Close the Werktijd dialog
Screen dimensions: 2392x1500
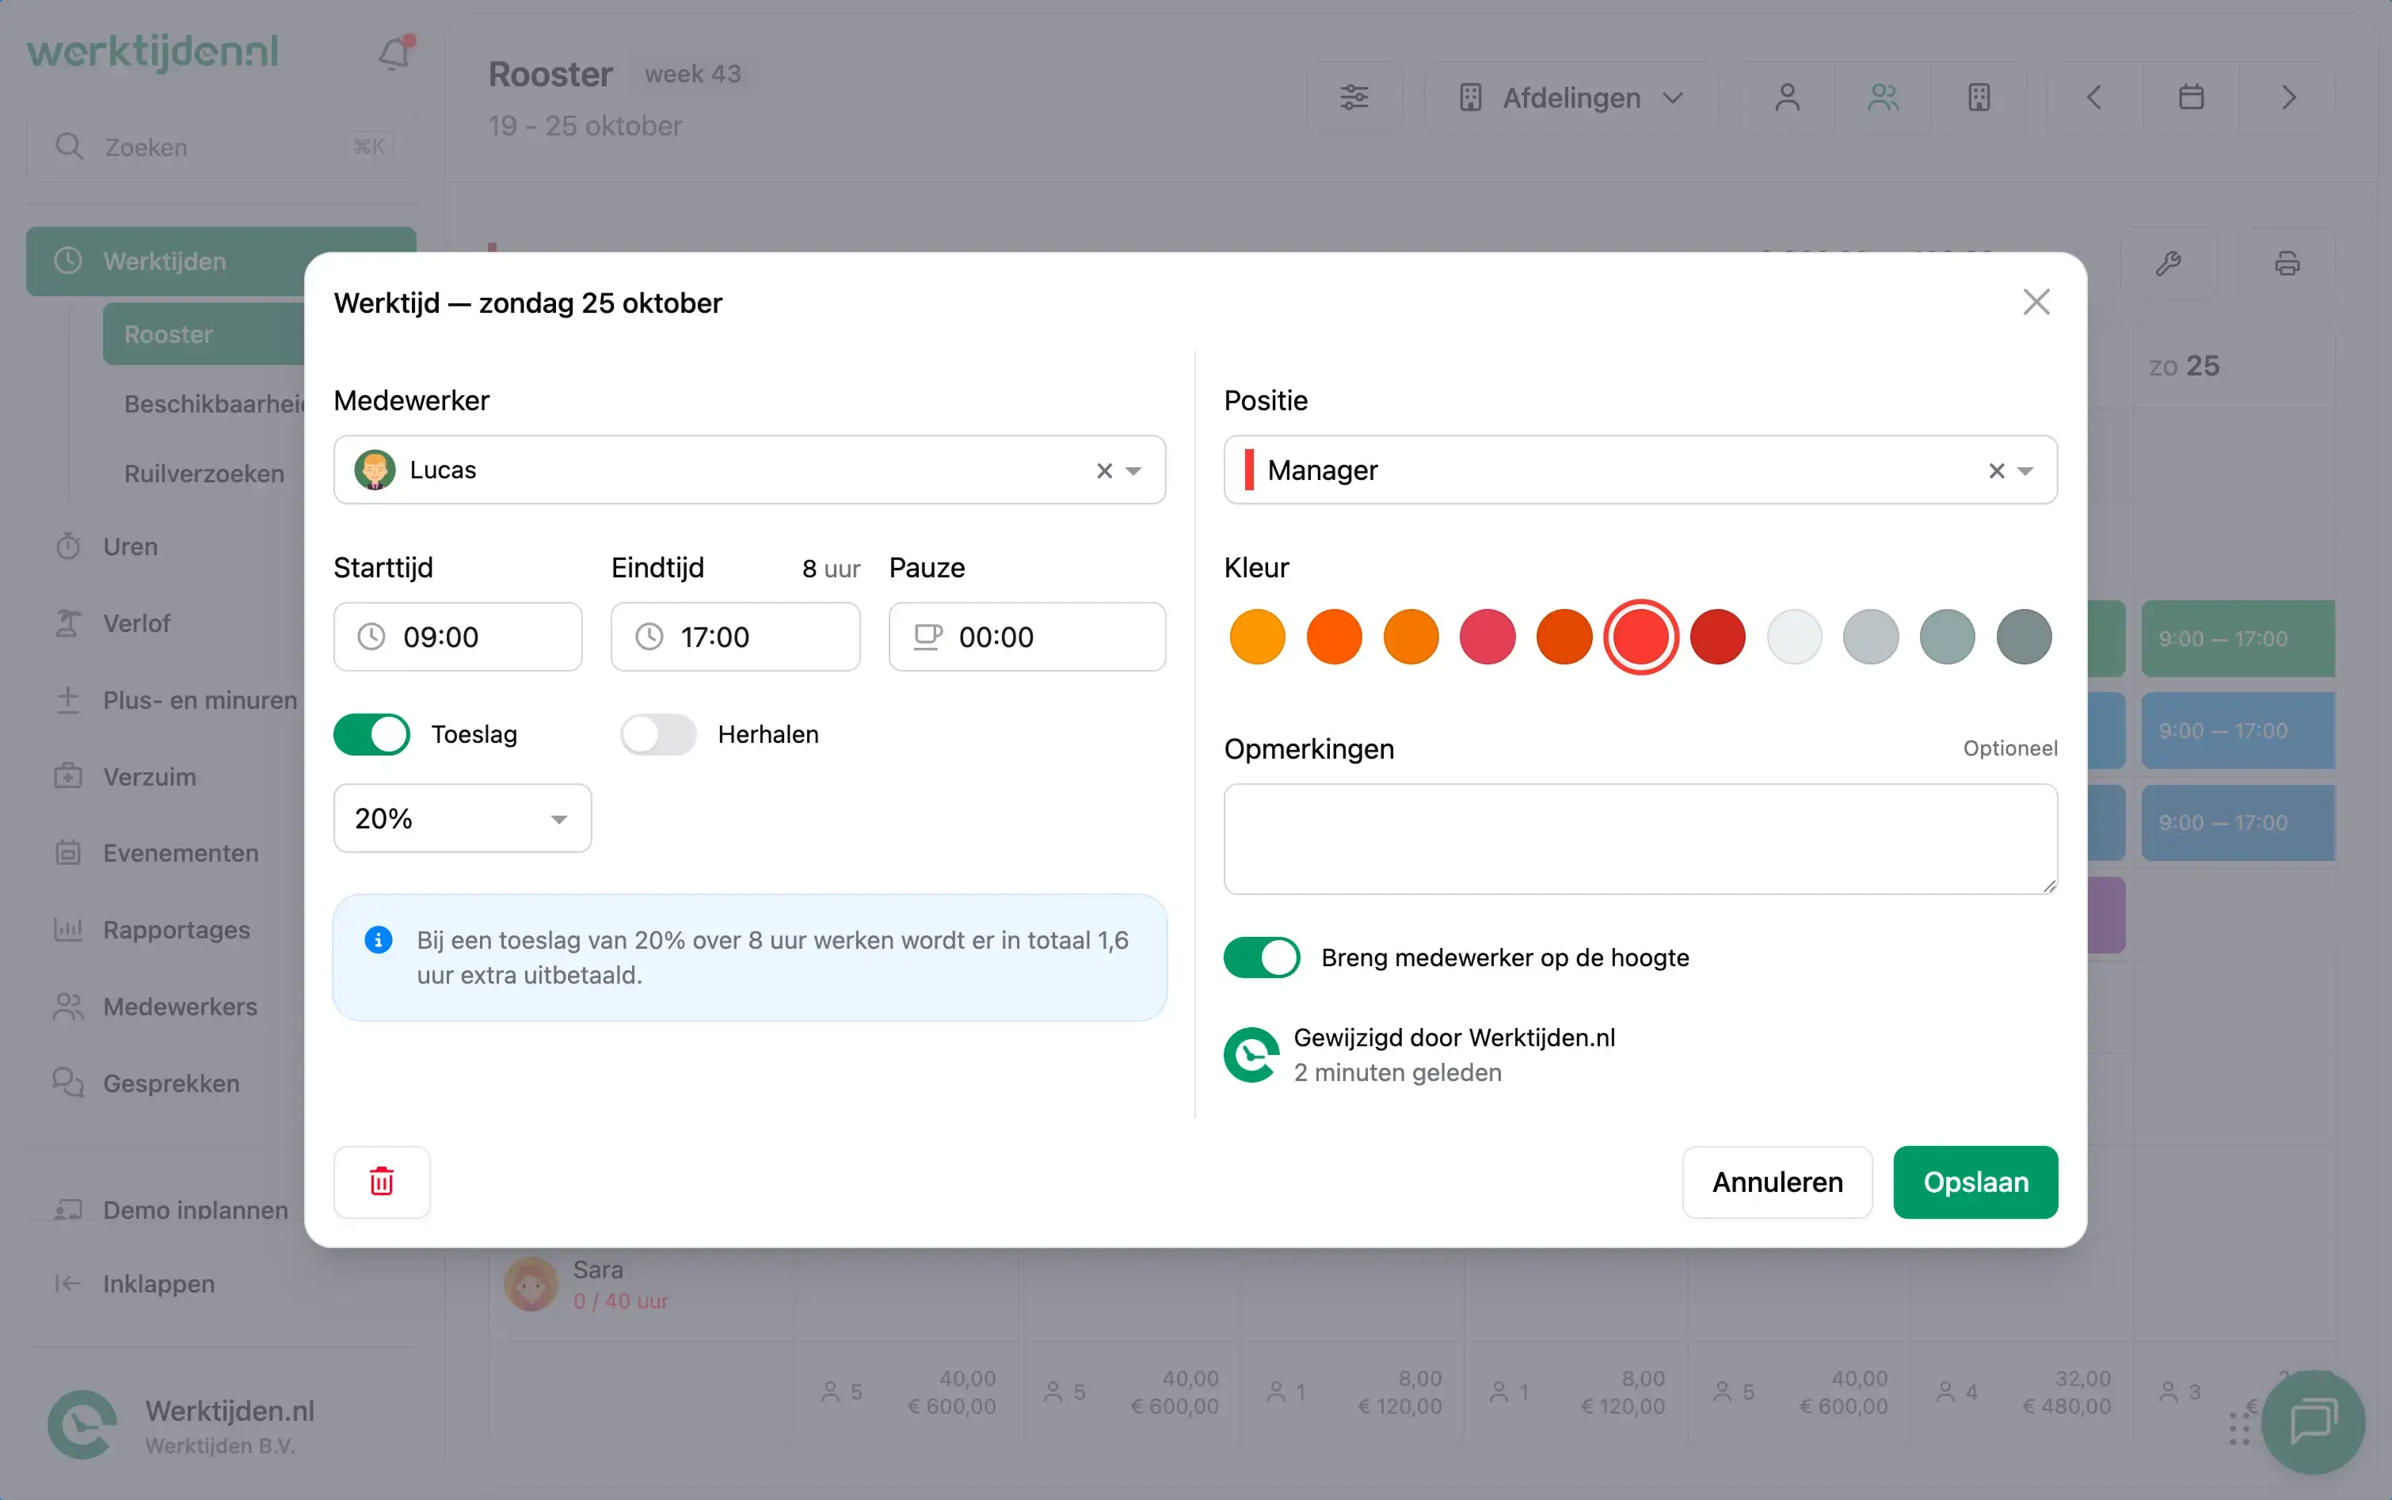point(2036,302)
